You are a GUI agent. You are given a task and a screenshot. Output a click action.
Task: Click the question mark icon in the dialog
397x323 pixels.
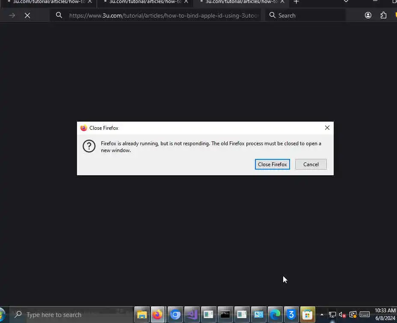tap(89, 146)
